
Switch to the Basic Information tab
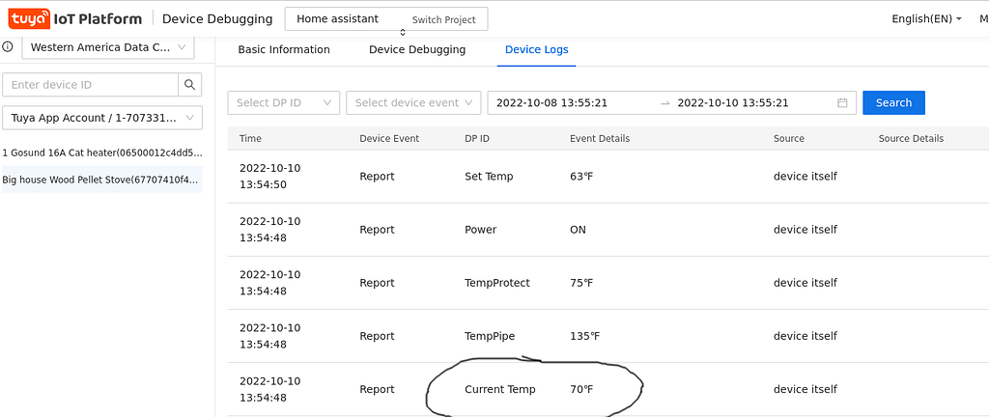[x=284, y=50]
